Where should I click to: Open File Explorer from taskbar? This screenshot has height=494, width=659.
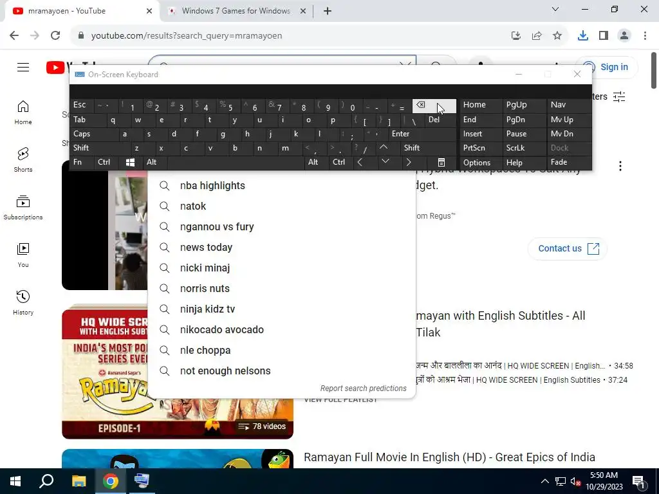click(x=79, y=481)
